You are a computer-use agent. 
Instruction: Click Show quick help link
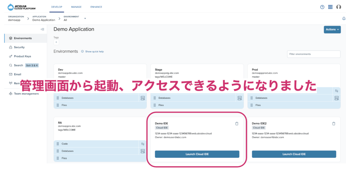pyautogui.click(x=94, y=52)
